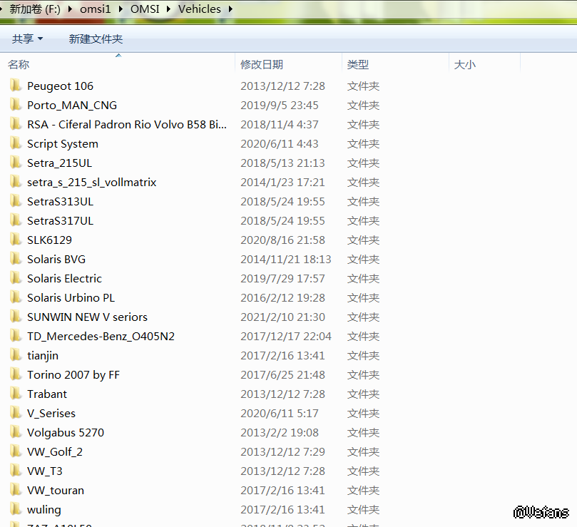The height and width of the screenshot is (527, 577).
Task: Click the SLK6129 folder icon
Action: 16,240
